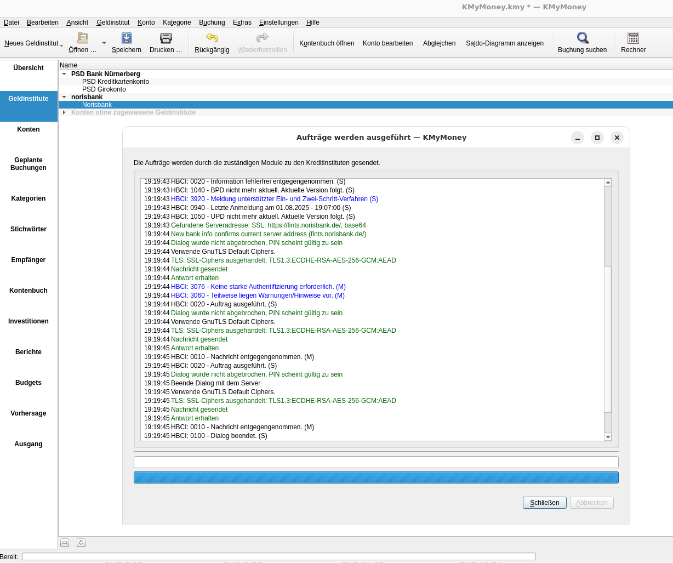Open the Einstellungen menu
This screenshot has height=563, width=673.
(x=279, y=22)
